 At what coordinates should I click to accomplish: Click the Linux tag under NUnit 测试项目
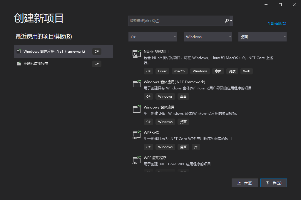point(162,71)
